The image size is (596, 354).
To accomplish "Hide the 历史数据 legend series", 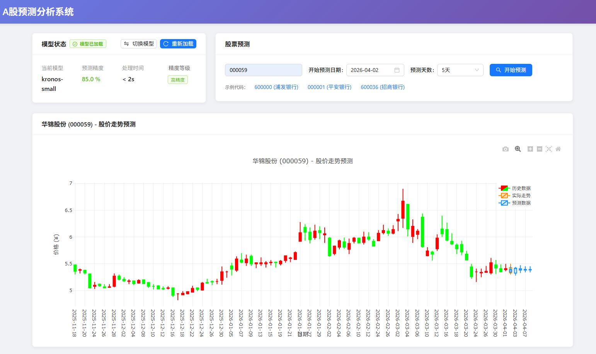I will click(521, 188).
